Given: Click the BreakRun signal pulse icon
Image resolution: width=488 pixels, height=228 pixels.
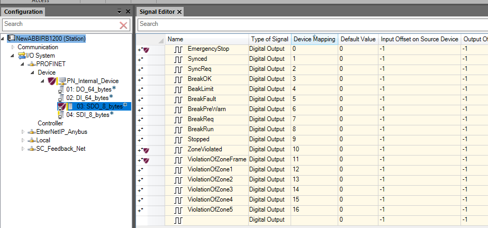Looking at the screenshot, I should click(x=178, y=130).
